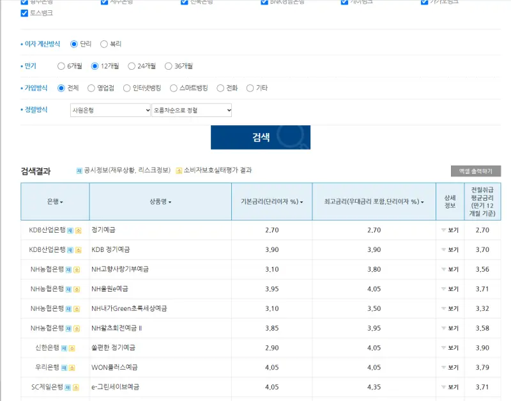Image resolution: width=511 pixels, height=401 pixels.
Task: Click the 전월취급 평균금리 column header
Action: (x=482, y=201)
